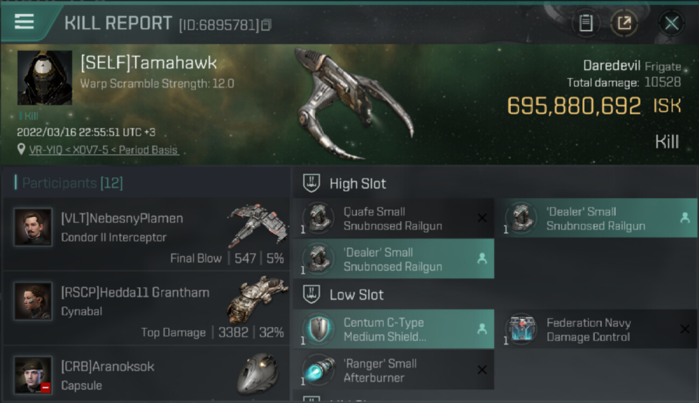Click the person marker on the right-column 'Dealer' Railgun
Screen dimensions: 699x403
684,218
